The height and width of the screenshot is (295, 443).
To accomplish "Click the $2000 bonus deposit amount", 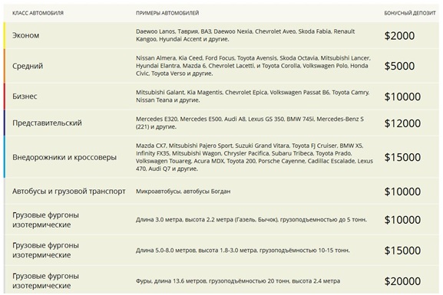I will tap(399, 35).
